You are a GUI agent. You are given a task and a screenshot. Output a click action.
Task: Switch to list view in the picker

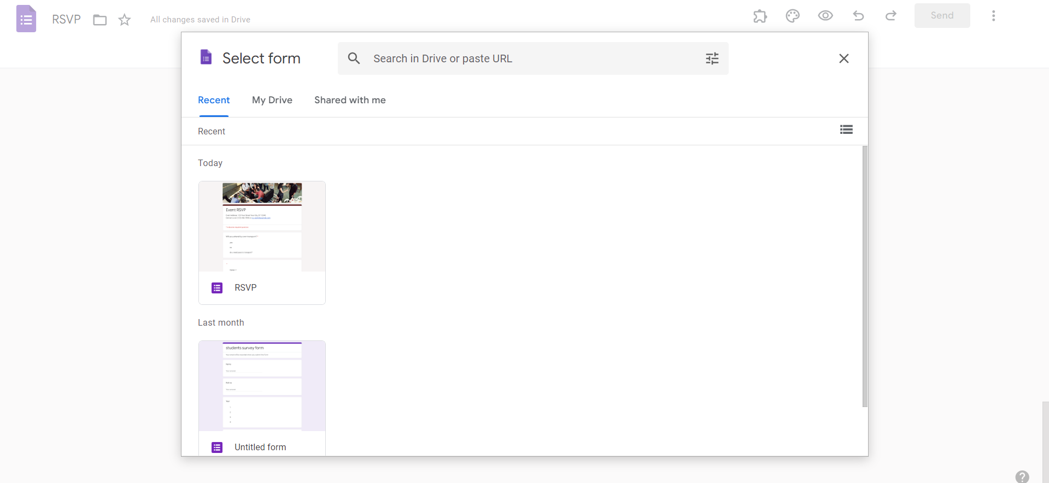(x=846, y=129)
